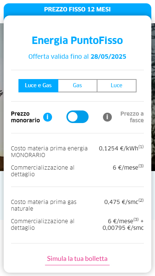Click the blue info icon beside Prezzo monorario
The image size is (155, 276).
(48, 117)
